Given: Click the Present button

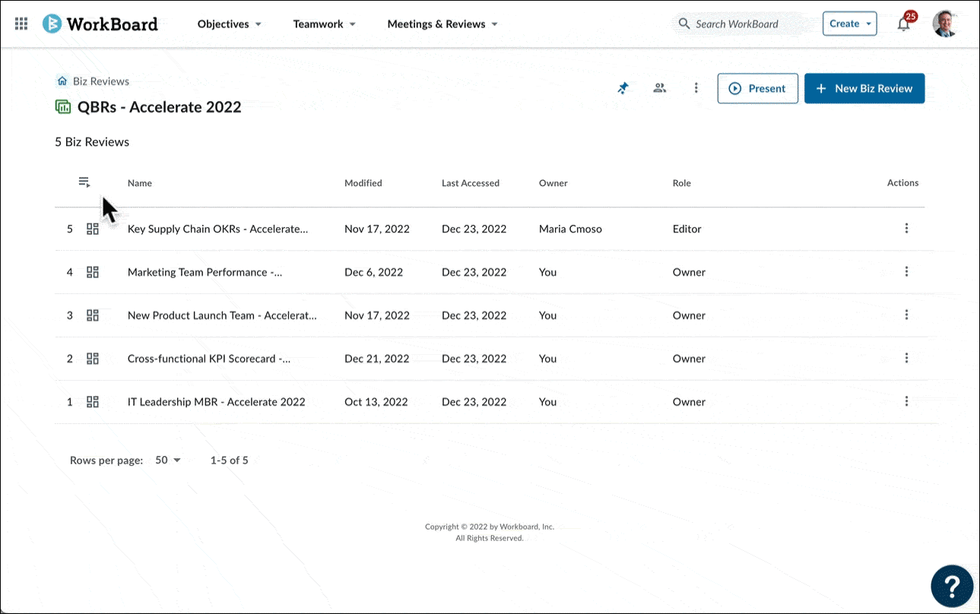Looking at the screenshot, I should pos(757,88).
